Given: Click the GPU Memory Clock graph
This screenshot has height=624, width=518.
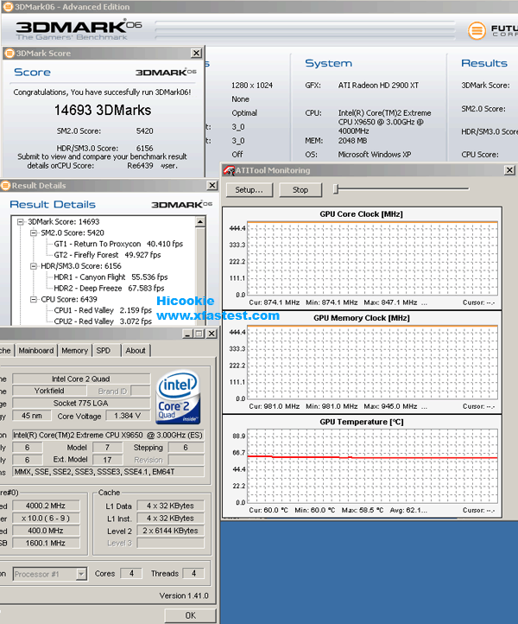Looking at the screenshot, I should click(372, 362).
